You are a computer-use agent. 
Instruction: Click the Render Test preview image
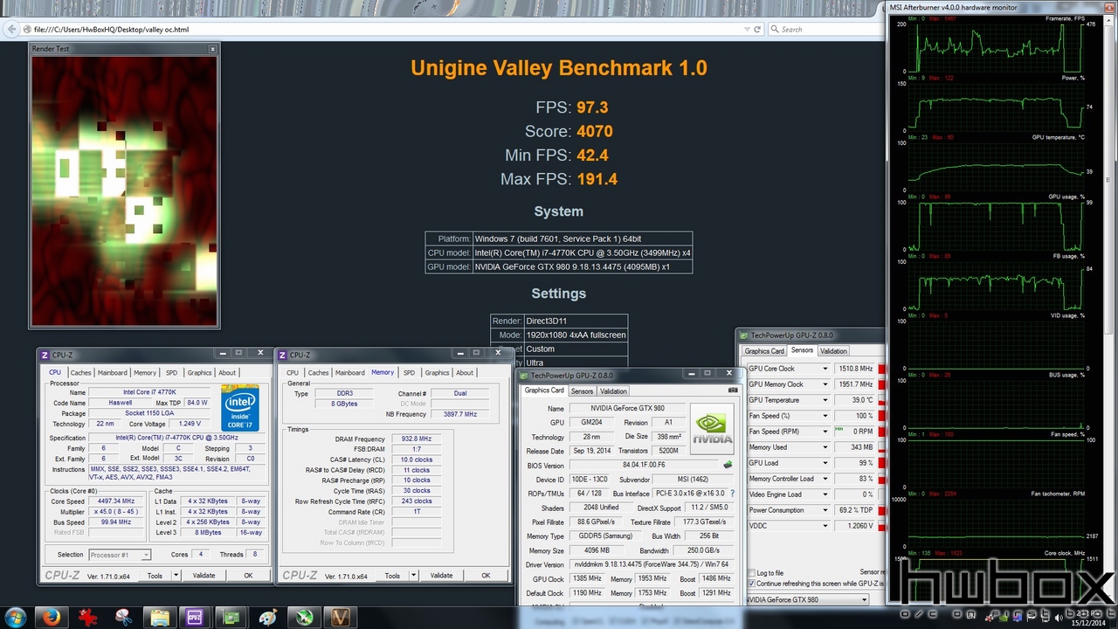point(124,191)
